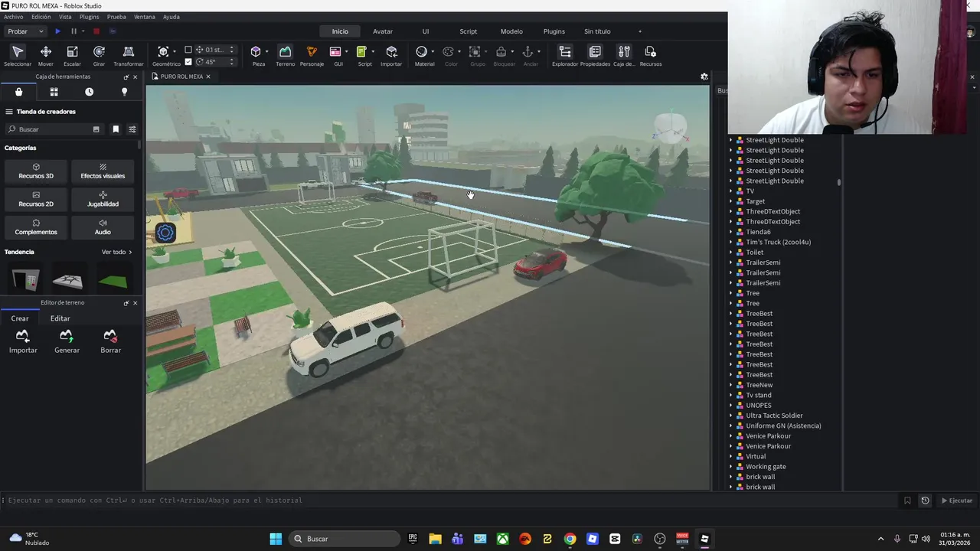Click the terrain Generar icon
This screenshot has height=551, width=980.
pyautogui.click(x=67, y=341)
